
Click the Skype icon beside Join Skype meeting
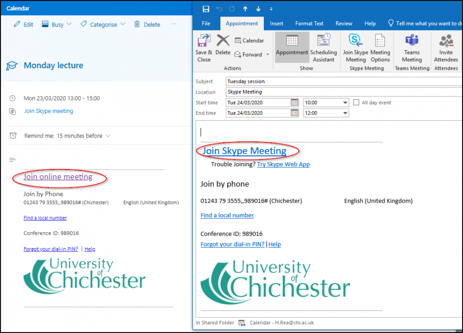pyautogui.click(x=13, y=111)
